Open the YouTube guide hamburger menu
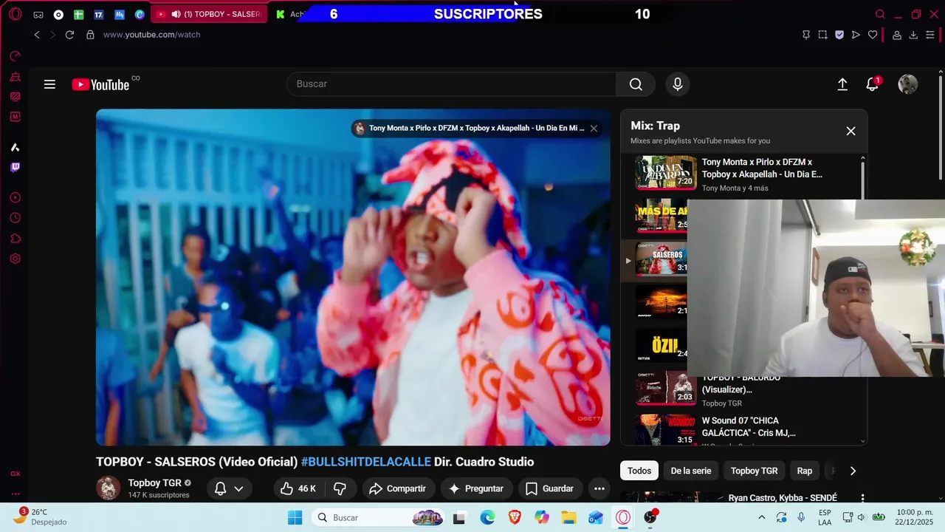The image size is (945, 532). coord(49,84)
